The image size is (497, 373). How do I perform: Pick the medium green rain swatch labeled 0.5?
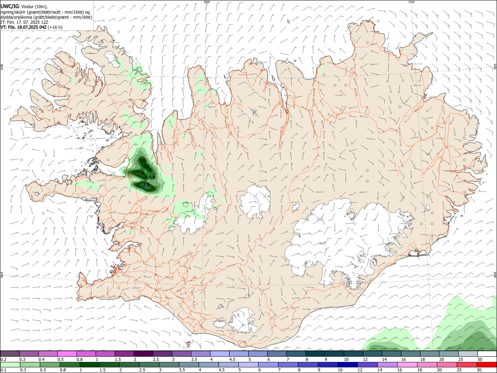50,364
